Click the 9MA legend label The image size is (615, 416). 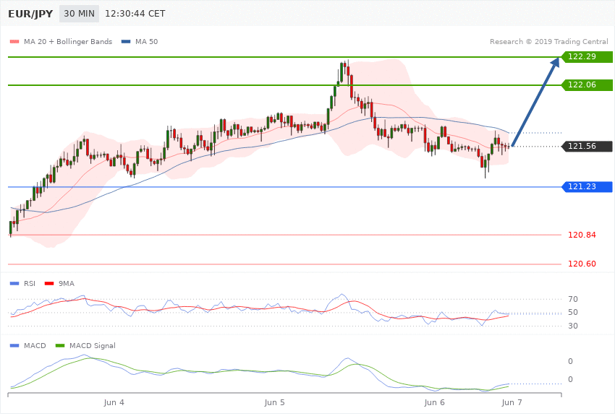click(67, 283)
